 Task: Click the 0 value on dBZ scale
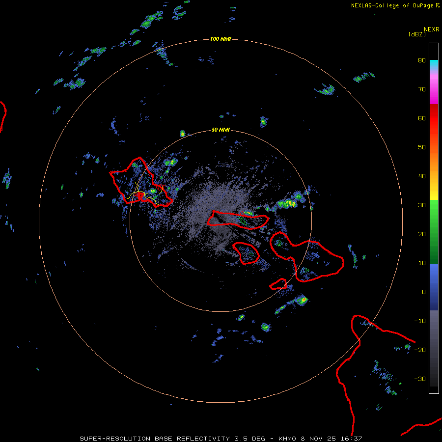tap(424, 292)
